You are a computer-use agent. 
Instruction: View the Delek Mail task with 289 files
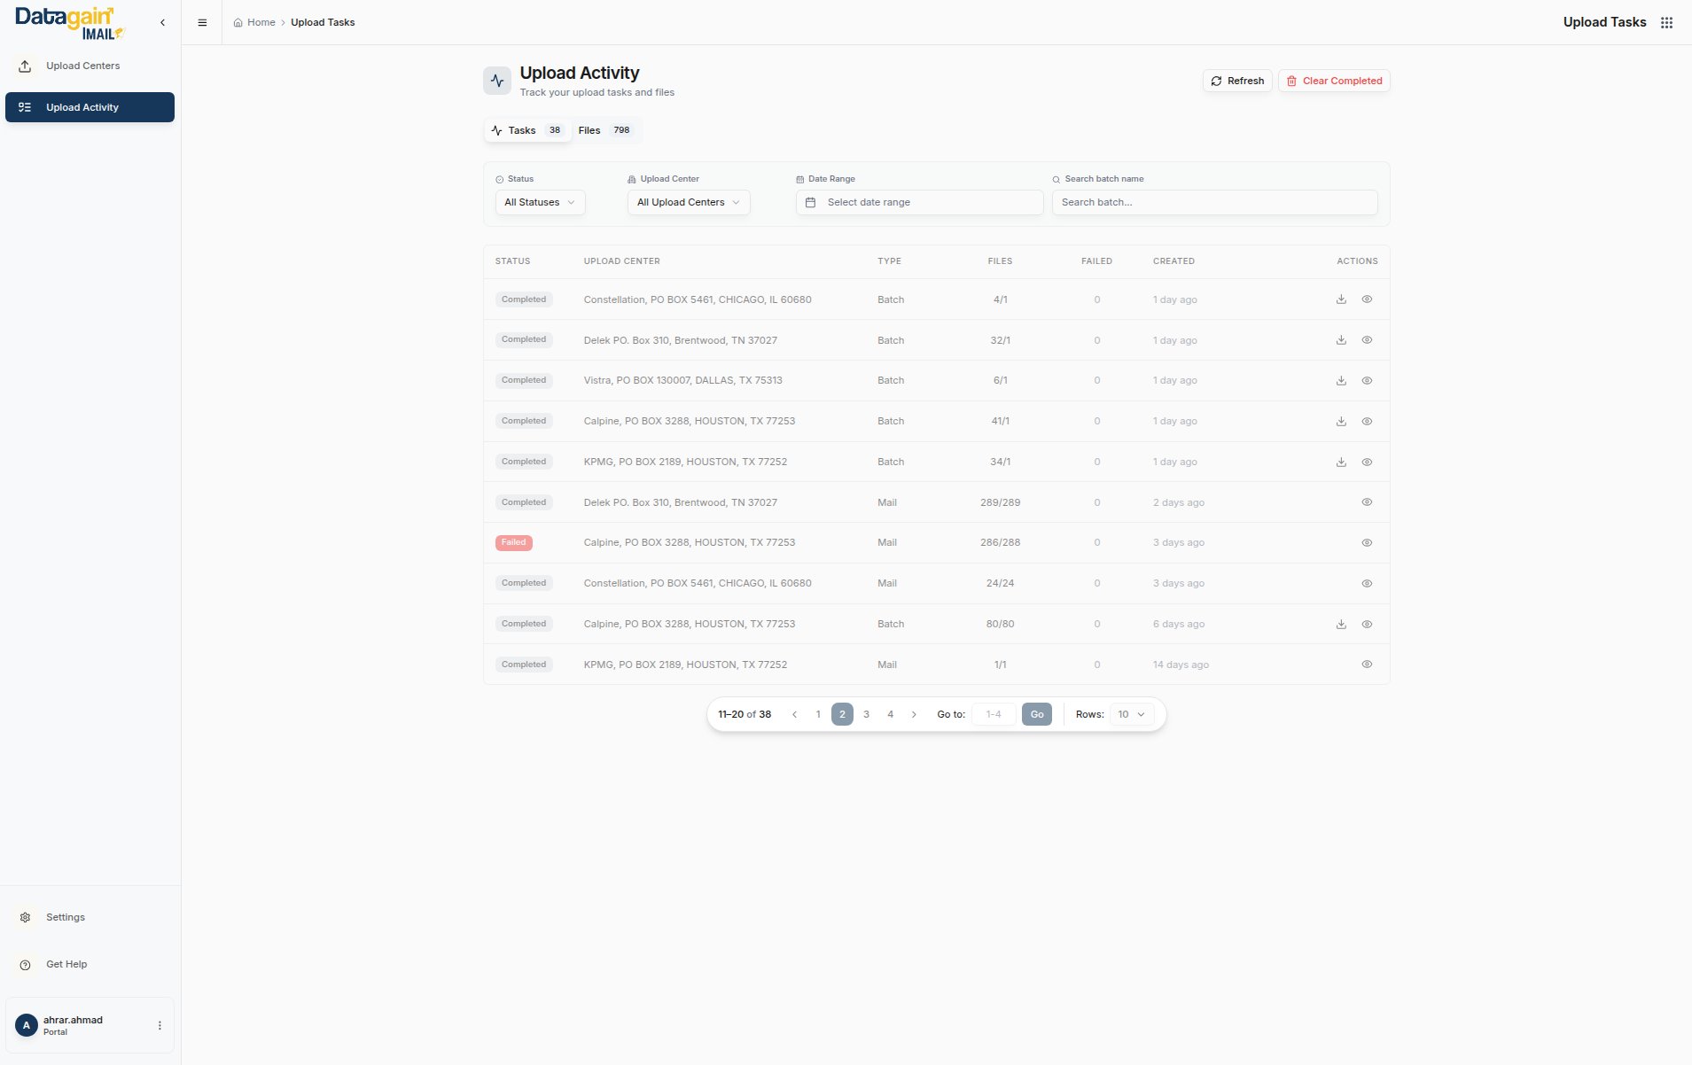pyautogui.click(x=1367, y=502)
